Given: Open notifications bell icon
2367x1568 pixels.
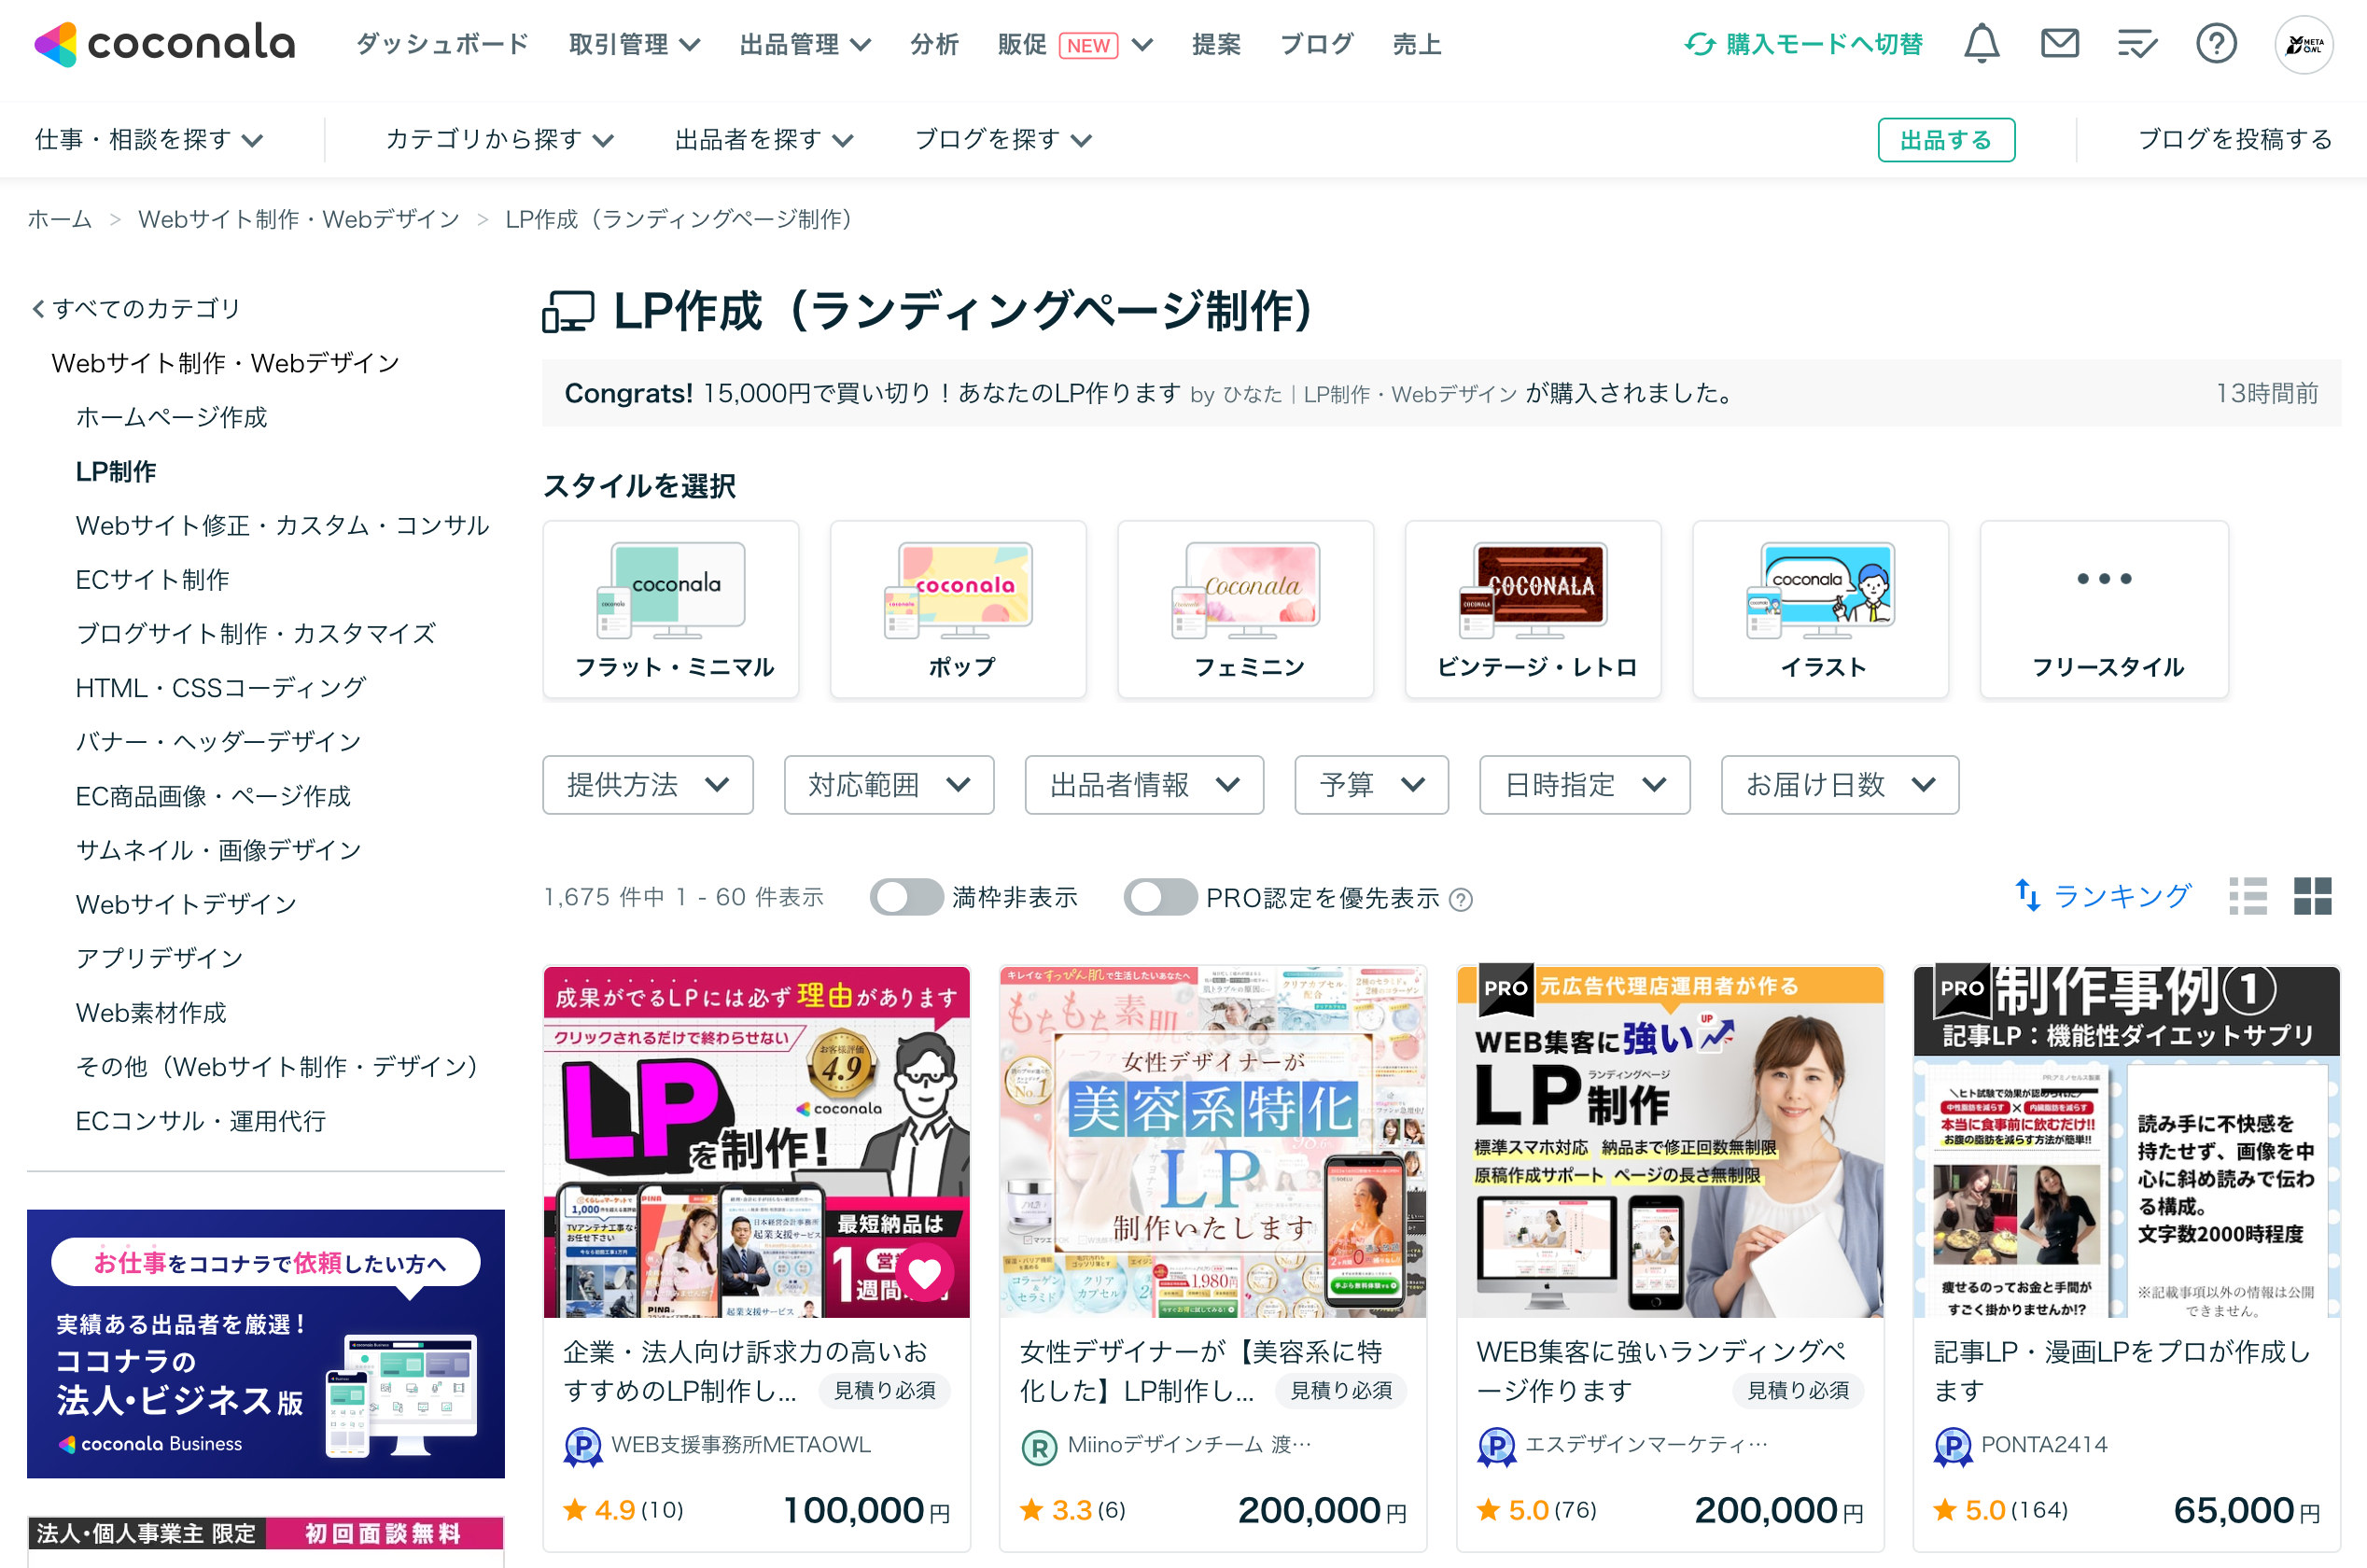Looking at the screenshot, I should click(x=1981, y=44).
